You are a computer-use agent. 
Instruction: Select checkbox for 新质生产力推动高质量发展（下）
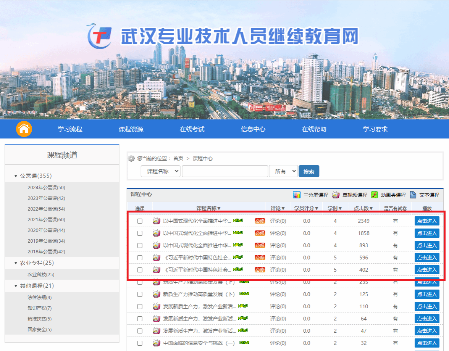(140, 294)
